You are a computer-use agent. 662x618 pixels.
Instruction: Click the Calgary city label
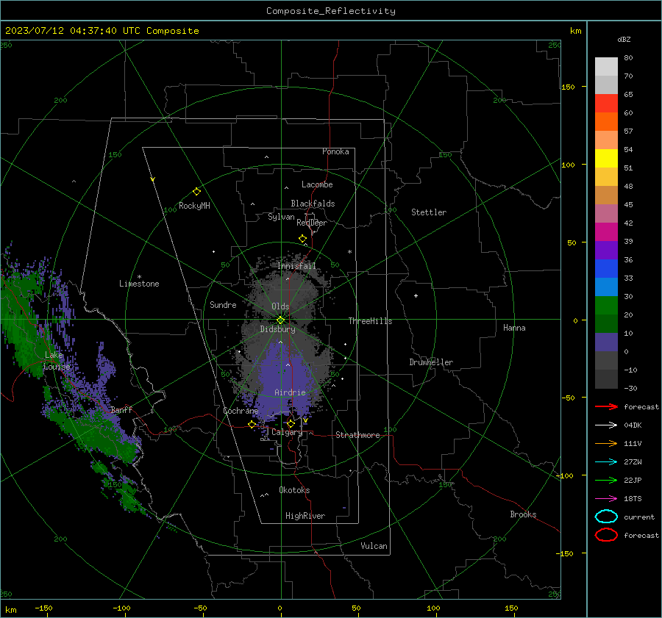[287, 432]
